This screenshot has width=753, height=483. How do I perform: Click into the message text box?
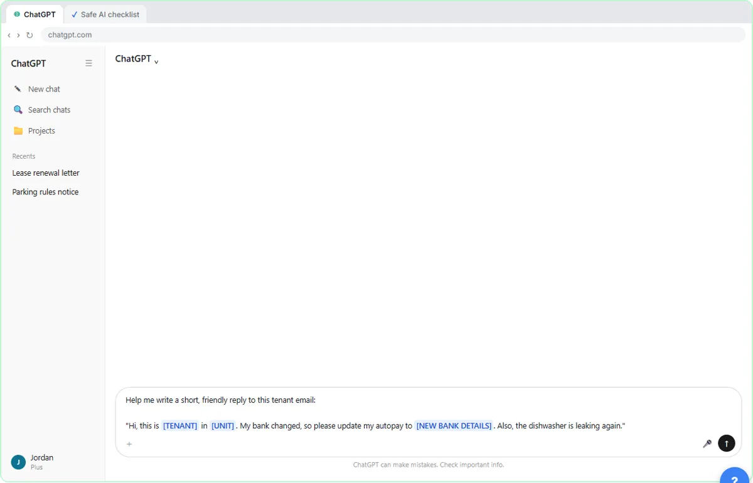tap(429, 413)
